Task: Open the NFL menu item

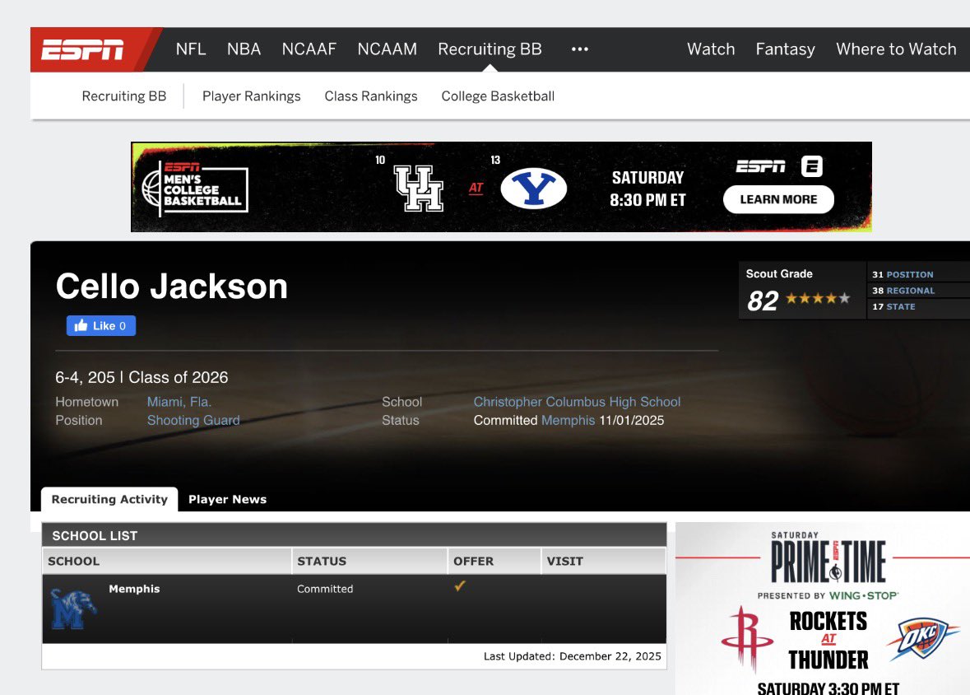Action: (x=191, y=49)
